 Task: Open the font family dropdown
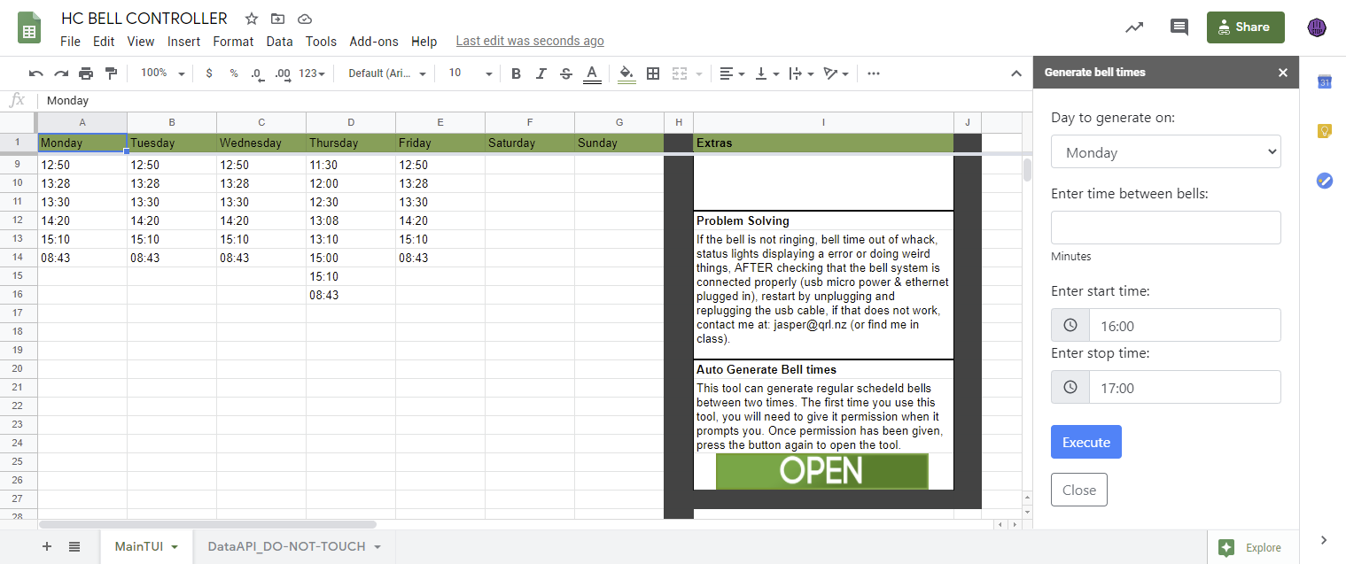coord(387,73)
